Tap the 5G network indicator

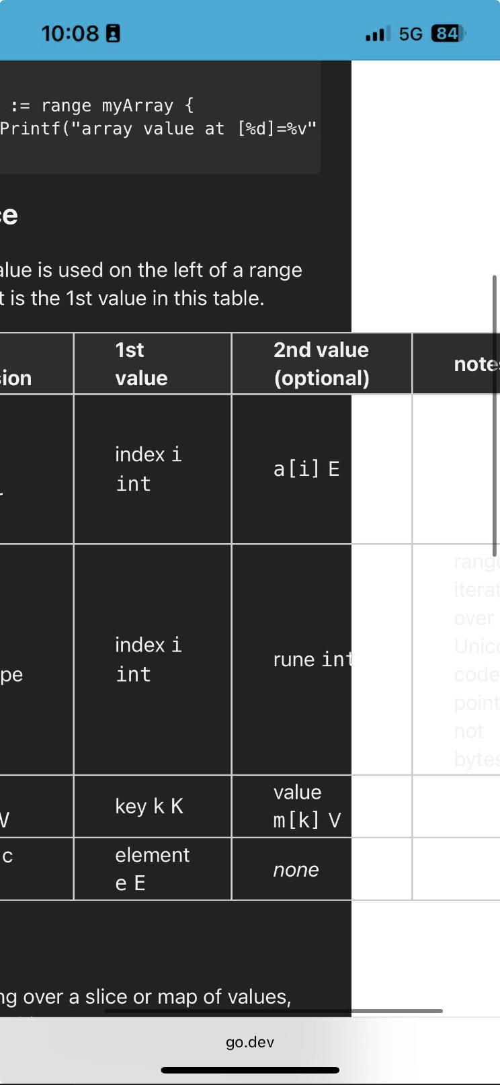pos(411,34)
